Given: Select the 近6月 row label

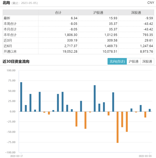Looking at the screenshot, I should tap(8, 46).
